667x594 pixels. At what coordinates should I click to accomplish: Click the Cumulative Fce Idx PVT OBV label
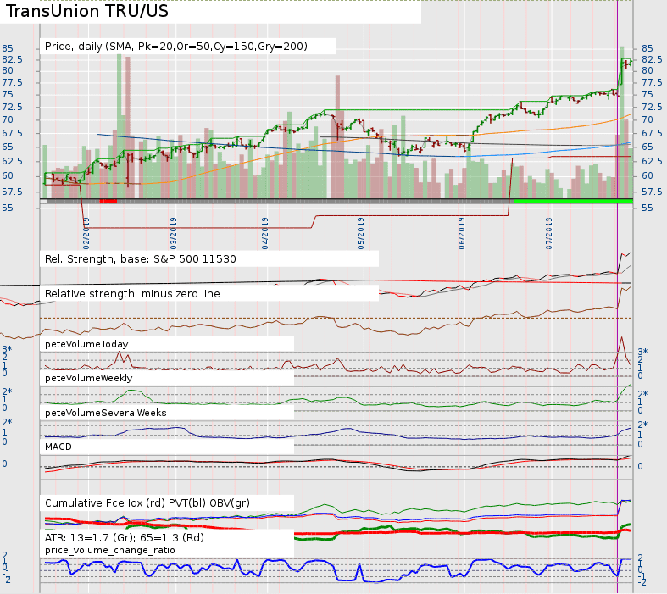[x=147, y=503]
